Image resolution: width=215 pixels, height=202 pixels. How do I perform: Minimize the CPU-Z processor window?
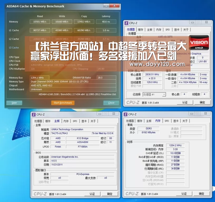193,22
